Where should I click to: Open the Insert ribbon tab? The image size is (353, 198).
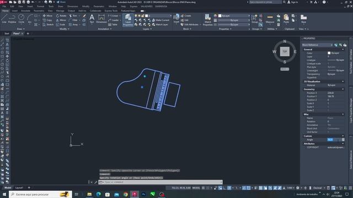(x=15, y=11)
